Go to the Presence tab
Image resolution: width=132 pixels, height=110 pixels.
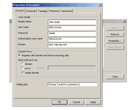tap(54, 11)
